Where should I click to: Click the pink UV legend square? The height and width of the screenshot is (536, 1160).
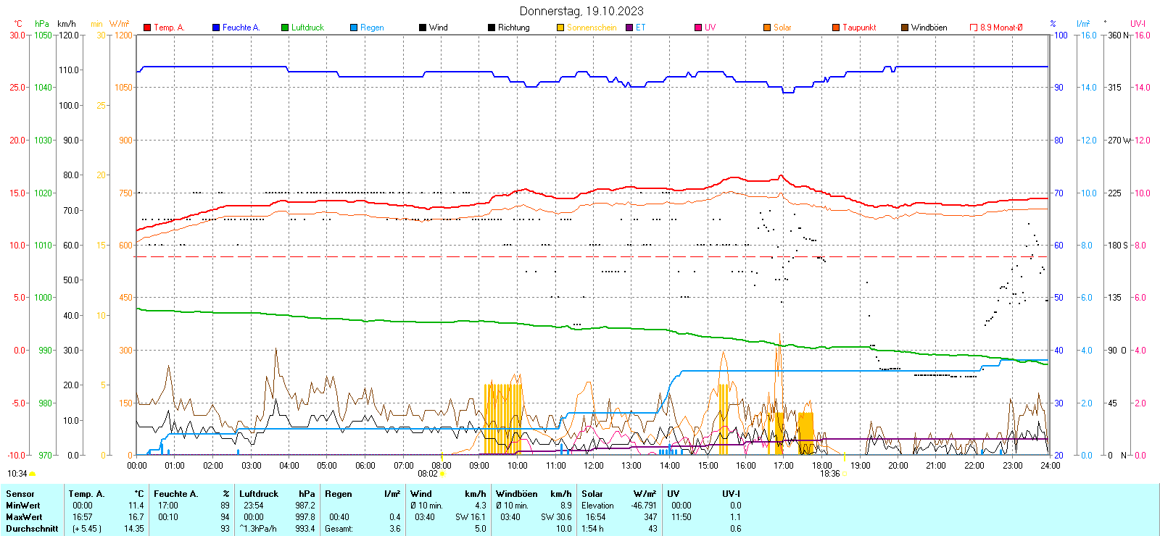(x=698, y=28)
